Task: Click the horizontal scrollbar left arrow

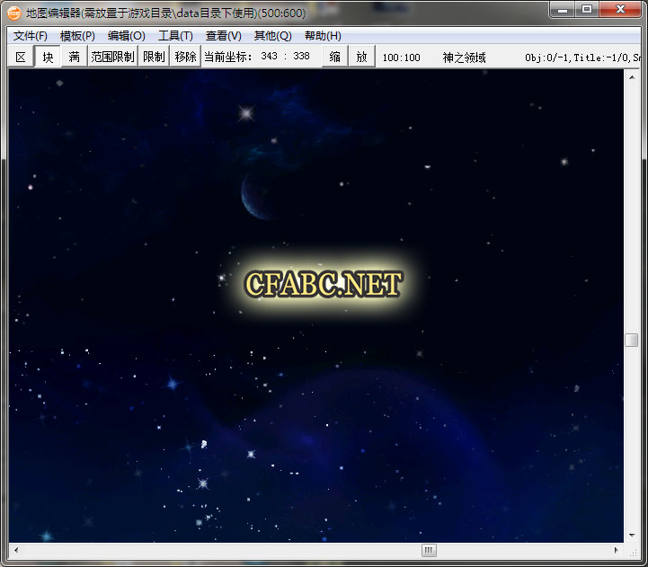Action: (16, 550)
